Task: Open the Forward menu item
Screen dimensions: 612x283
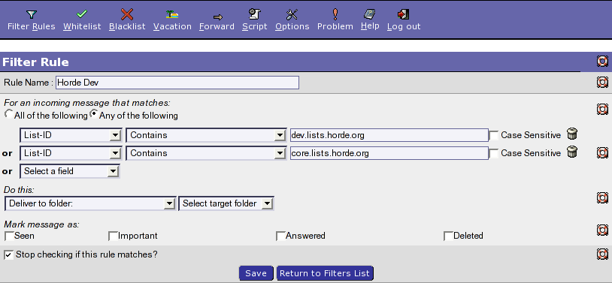Action: [217, 22]
